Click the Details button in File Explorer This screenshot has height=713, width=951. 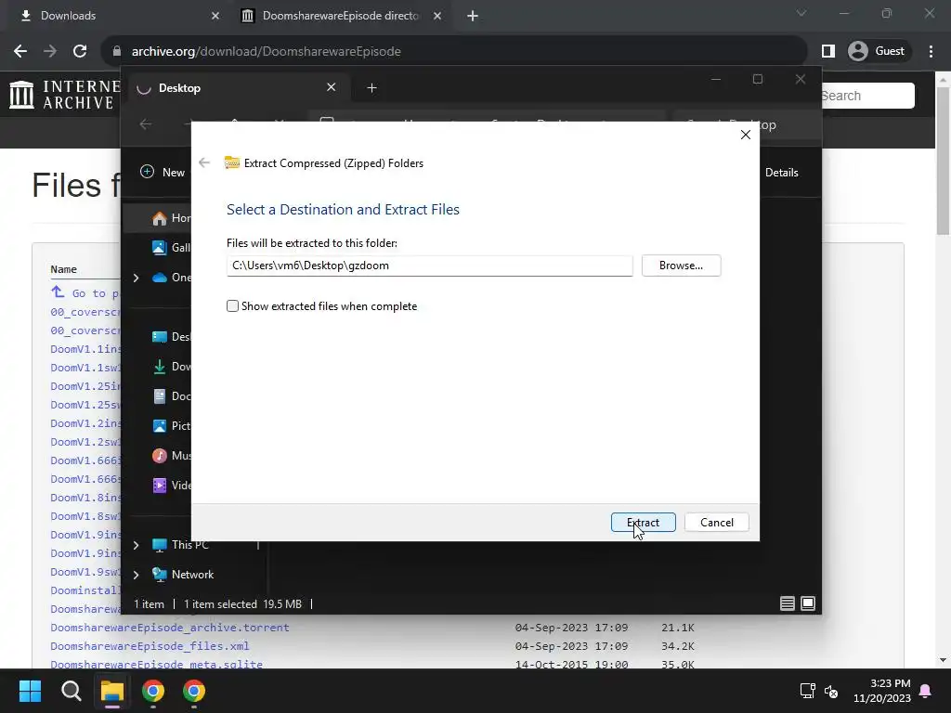(x=781, y=172)
